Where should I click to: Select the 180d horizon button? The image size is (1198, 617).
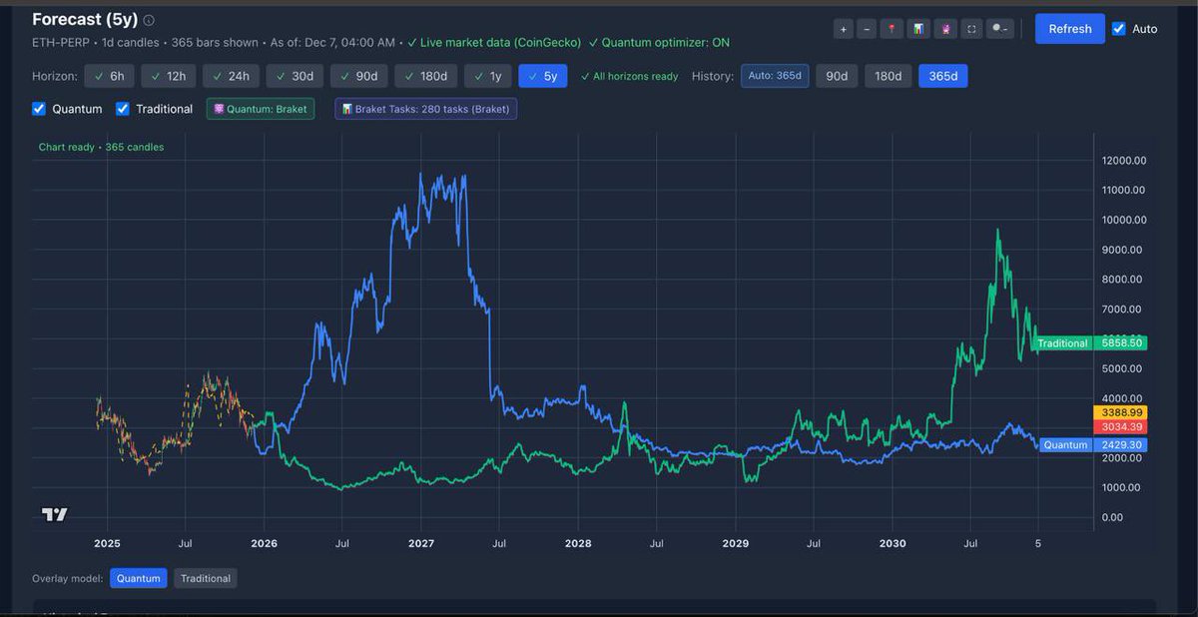tap(426, 76)
